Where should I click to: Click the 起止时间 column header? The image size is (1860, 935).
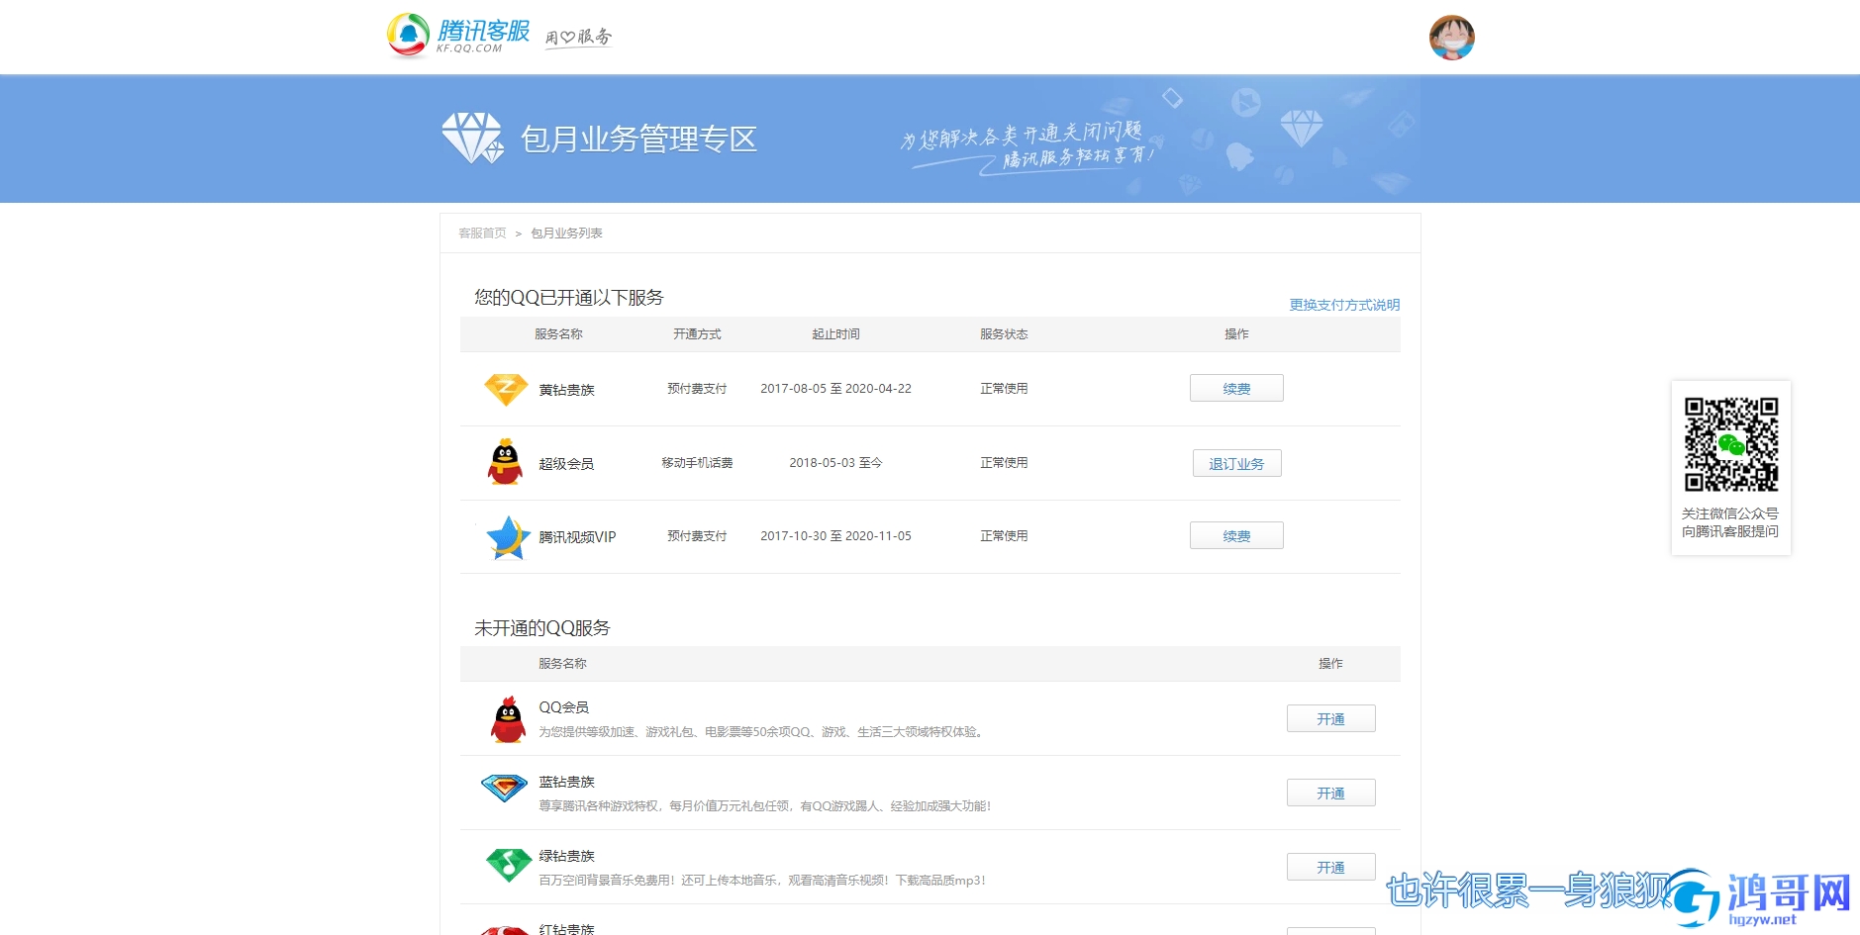835,334
